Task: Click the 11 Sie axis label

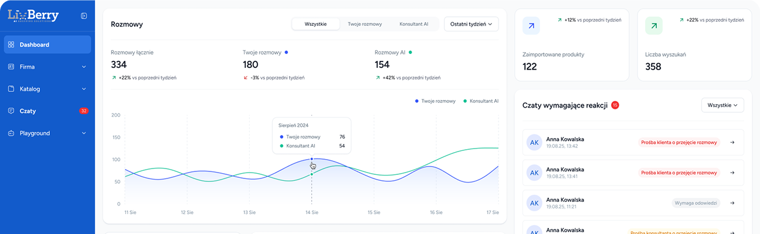Action: point(130,212)
